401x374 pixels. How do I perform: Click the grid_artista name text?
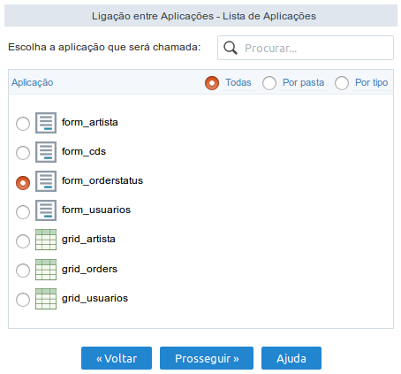[88, 239]
